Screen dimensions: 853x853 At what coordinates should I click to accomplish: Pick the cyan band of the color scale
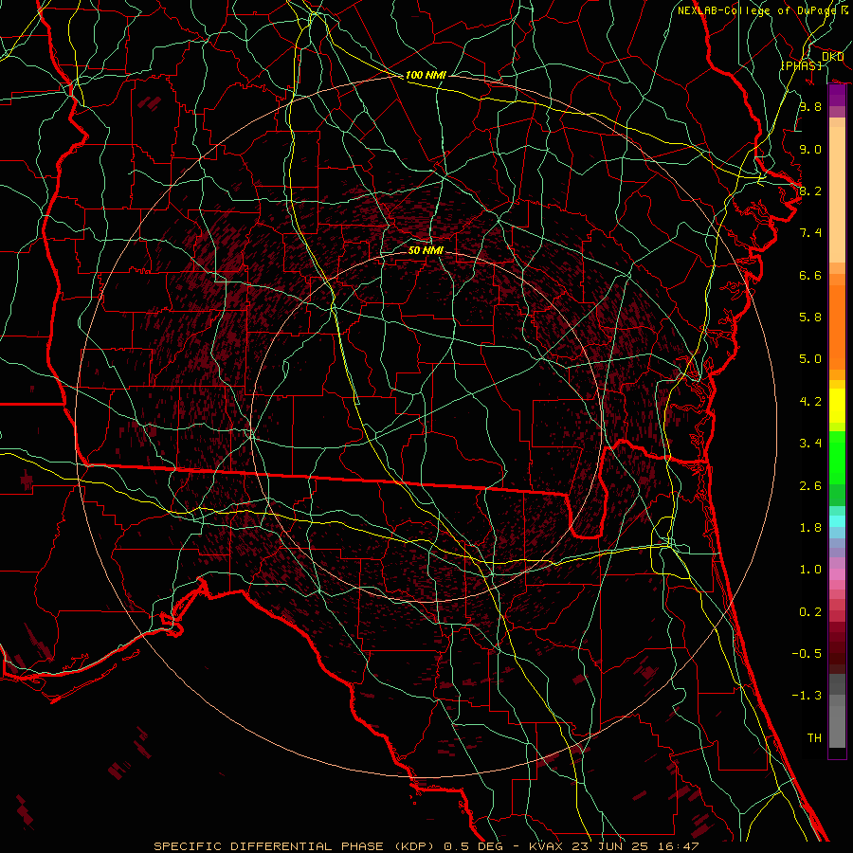(x=837, y=520)
